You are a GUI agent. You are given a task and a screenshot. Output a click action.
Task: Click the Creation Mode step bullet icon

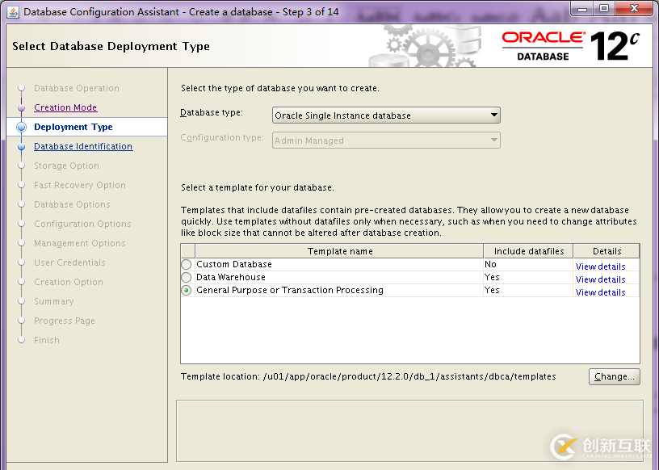(22, 107)
